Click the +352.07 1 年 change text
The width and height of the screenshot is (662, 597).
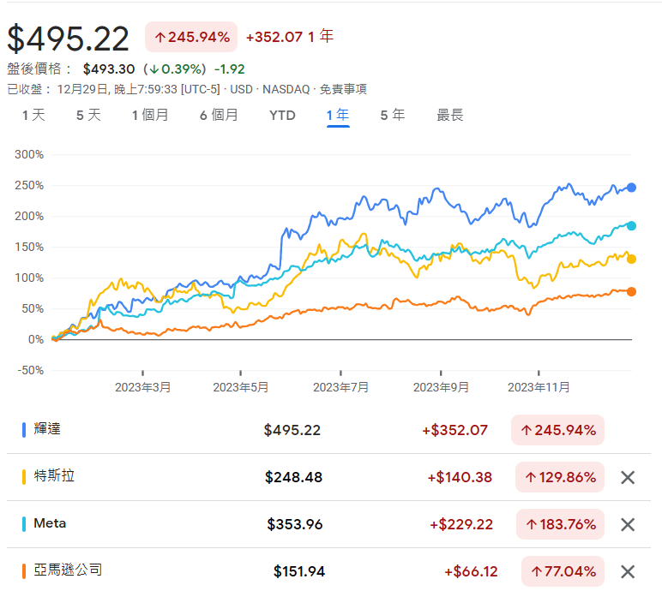pyautogui.click(x=290, y=37)
